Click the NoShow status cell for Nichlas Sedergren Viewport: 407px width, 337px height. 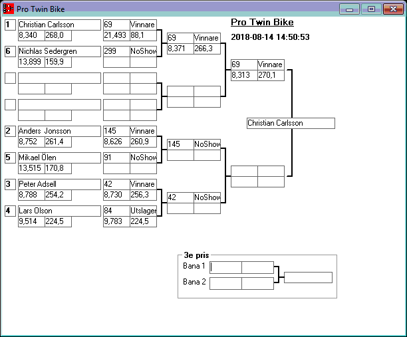click(143, 51)
